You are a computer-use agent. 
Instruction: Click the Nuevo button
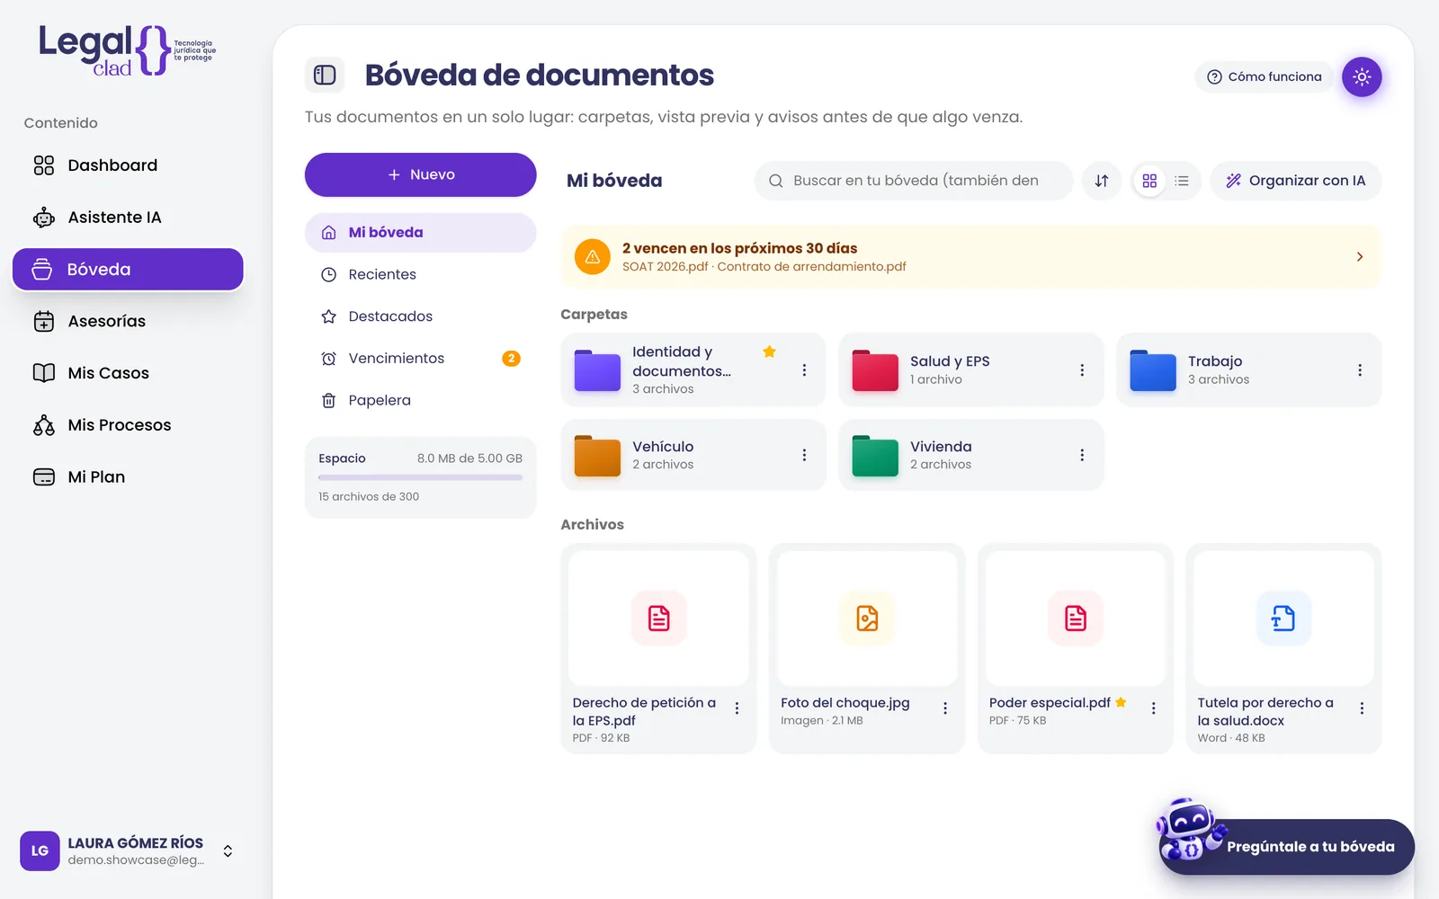tap(420, 174)
